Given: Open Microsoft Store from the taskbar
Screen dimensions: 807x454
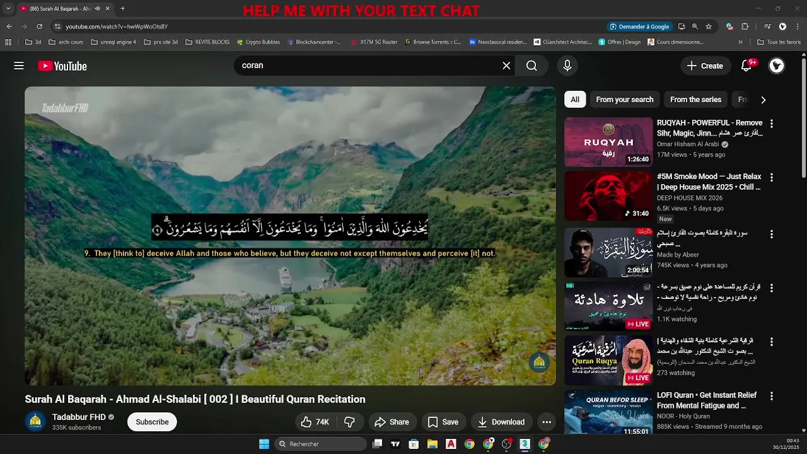Looking at the screenshot, I should [414, 444].
